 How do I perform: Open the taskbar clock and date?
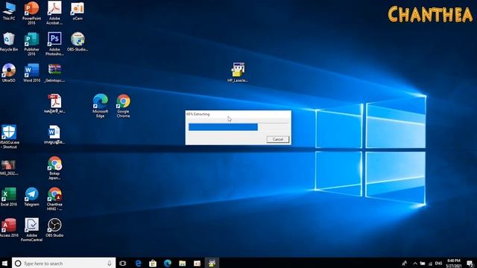tap(454, 263)
